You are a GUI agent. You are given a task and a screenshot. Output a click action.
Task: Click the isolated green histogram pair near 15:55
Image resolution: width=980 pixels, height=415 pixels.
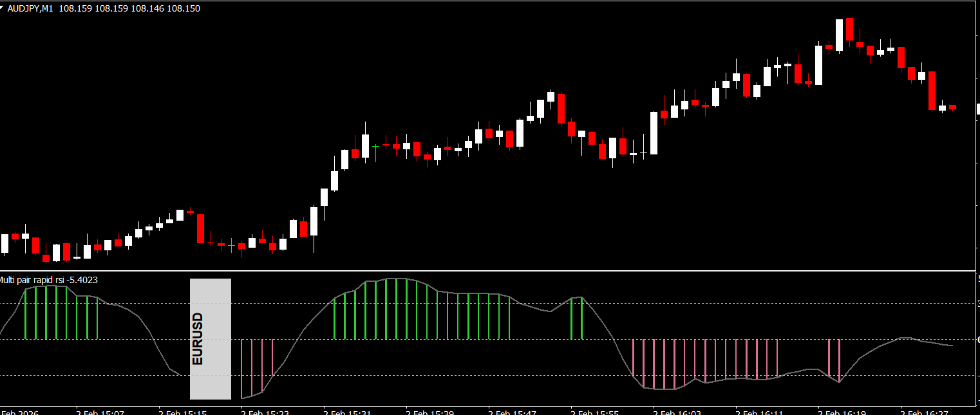click(x=576, y=318)
